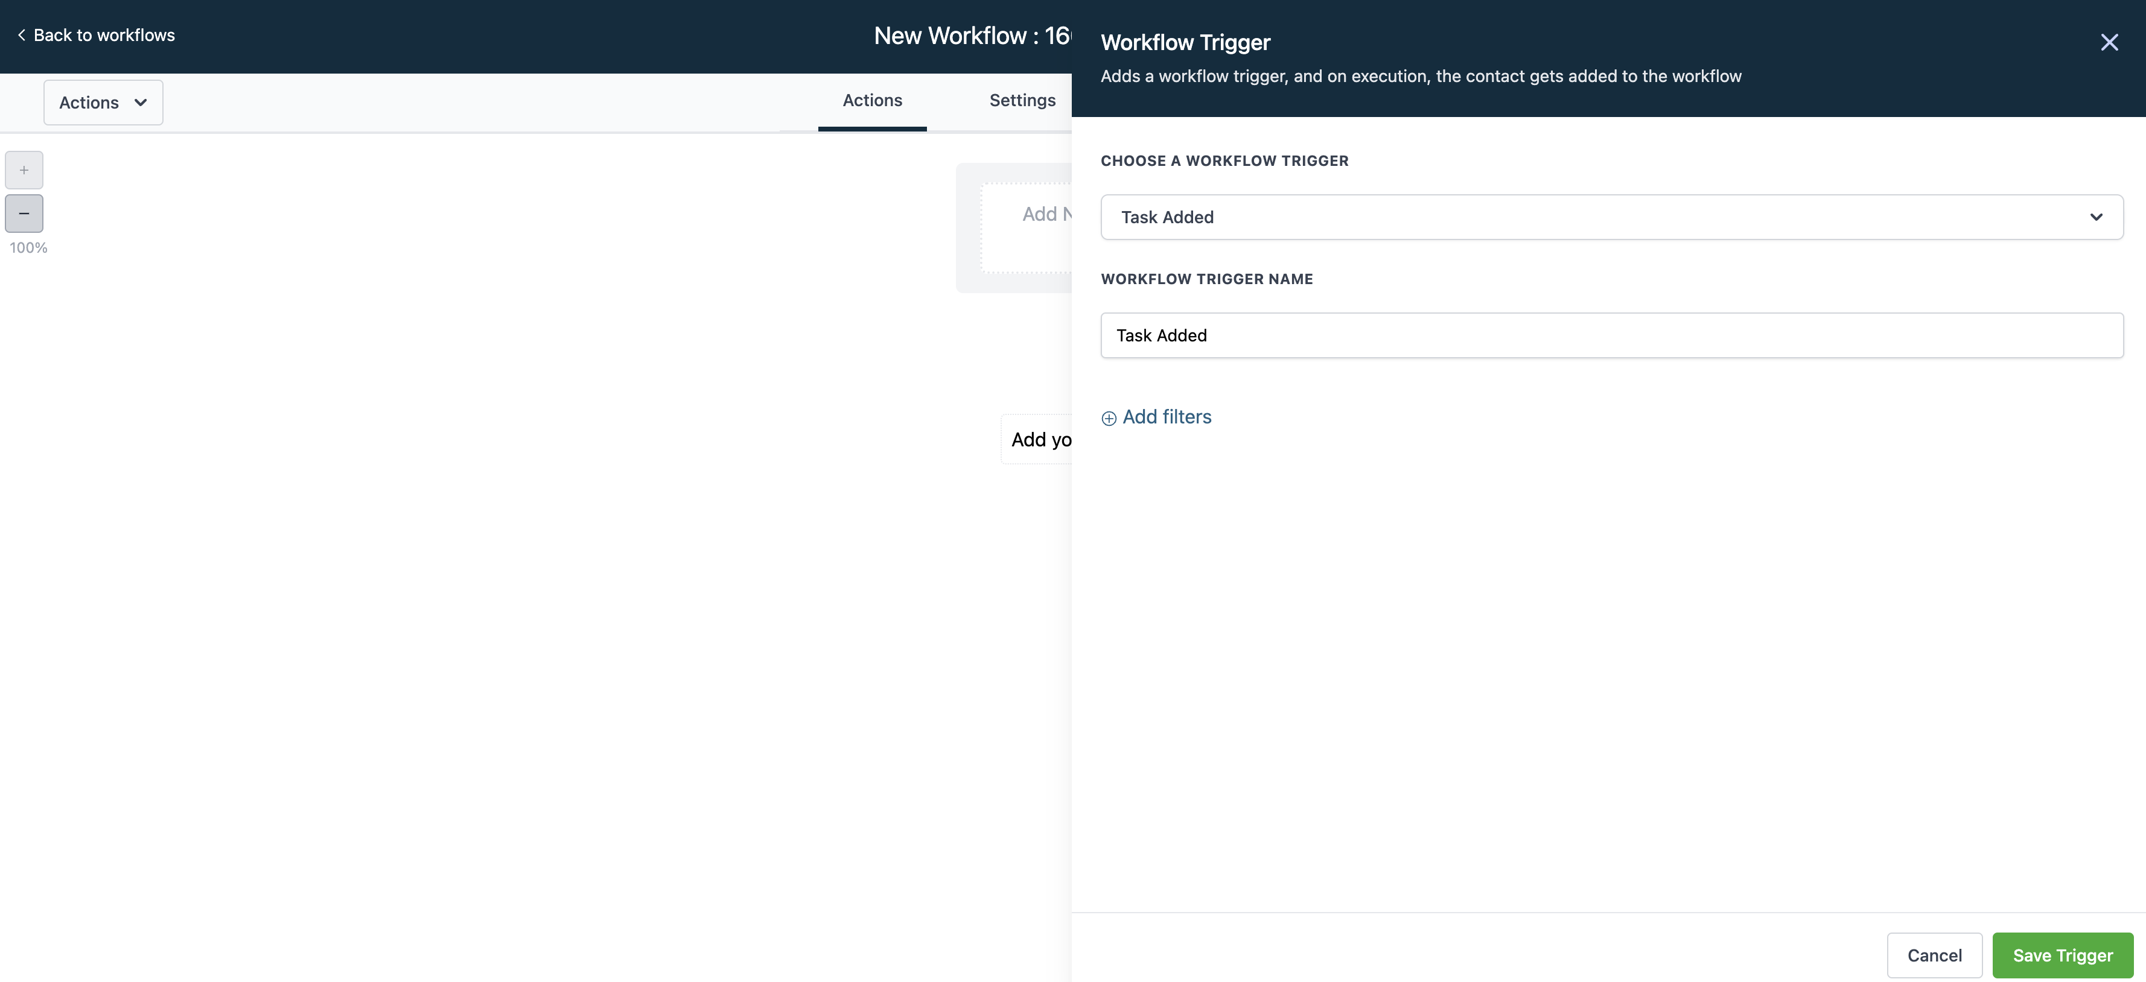2146x982 pixels.
Task: Click the Cancel button
Action: tap(1934, 955)
